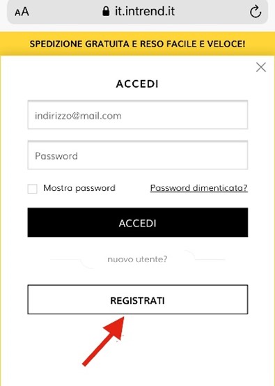Reload the page with the refresh icon
Viewport: 275px width, 386px height.
click(x=256, y=12)
